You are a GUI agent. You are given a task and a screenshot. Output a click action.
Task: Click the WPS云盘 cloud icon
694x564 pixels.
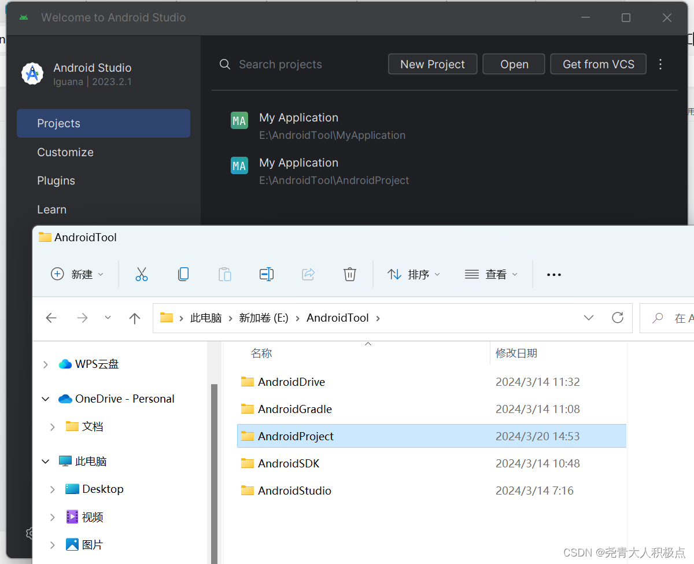[x=65, y=364]
